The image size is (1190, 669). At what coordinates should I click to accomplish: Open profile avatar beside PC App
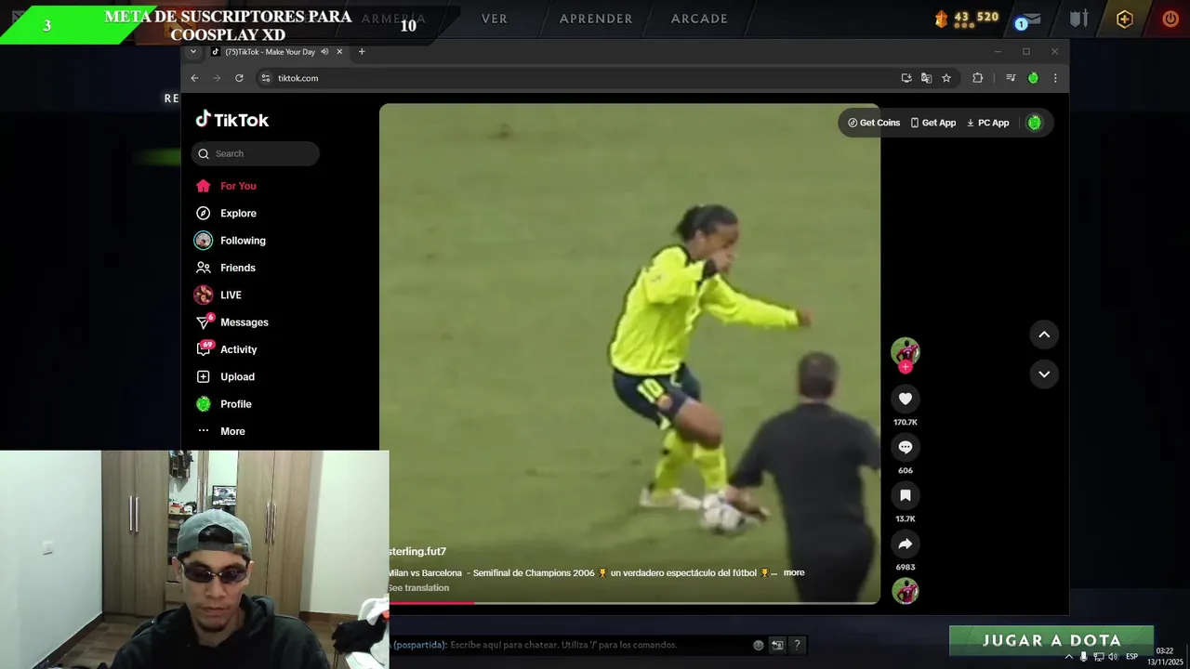coord(1034,123)
